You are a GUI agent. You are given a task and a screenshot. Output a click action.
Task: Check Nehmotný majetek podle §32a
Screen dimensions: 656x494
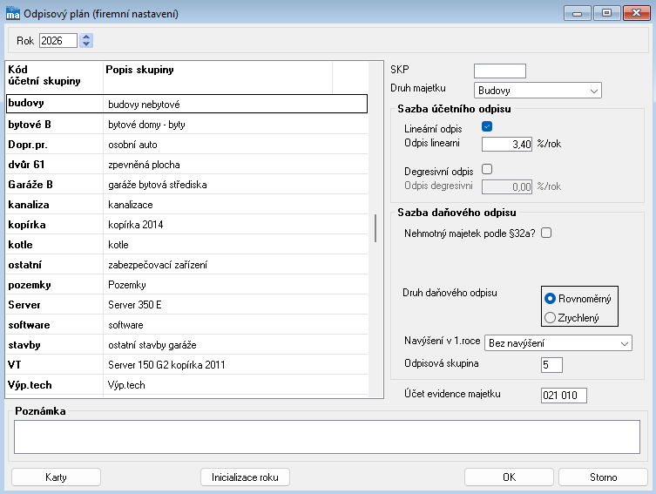(546, 233)
